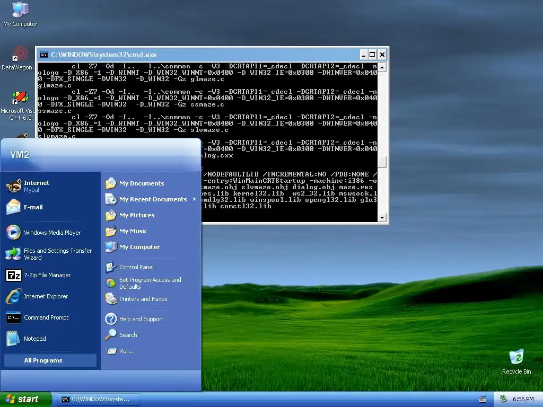
Task: Open Printers and Faxes icon
Action: [111, 299]
